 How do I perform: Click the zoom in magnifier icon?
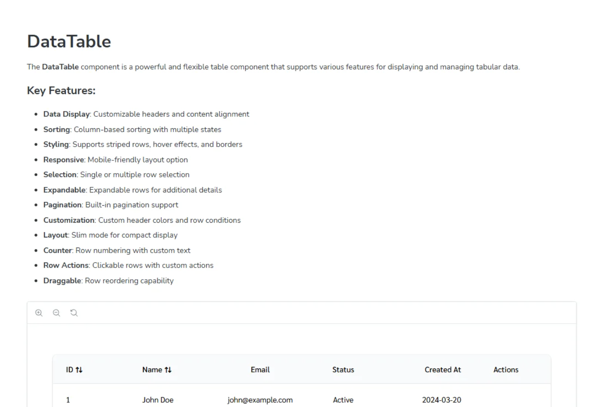(39, 313)
